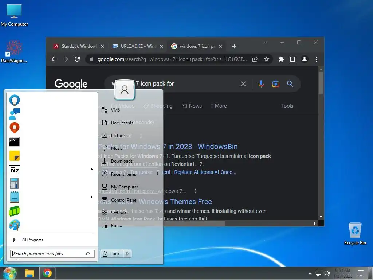The height and width of the screenshot is (280, 373).
Task: Launch Paint palette icon
Action: tap(15, 225)
